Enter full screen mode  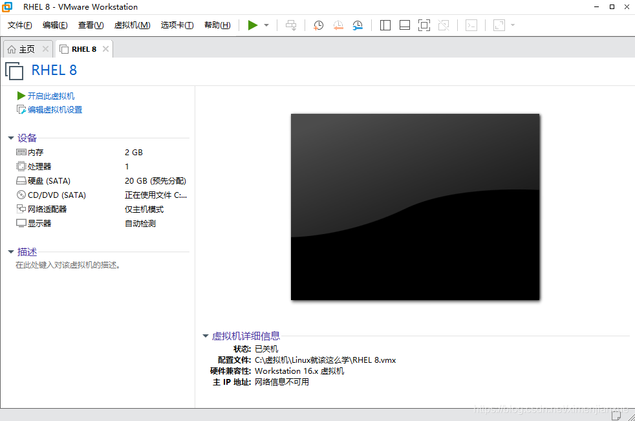click(x=424, y=25)
